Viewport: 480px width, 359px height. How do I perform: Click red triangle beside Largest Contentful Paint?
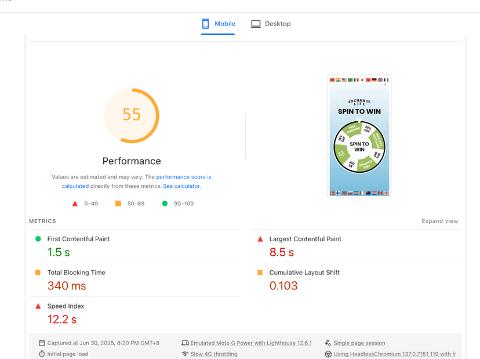tap(260, 239)
